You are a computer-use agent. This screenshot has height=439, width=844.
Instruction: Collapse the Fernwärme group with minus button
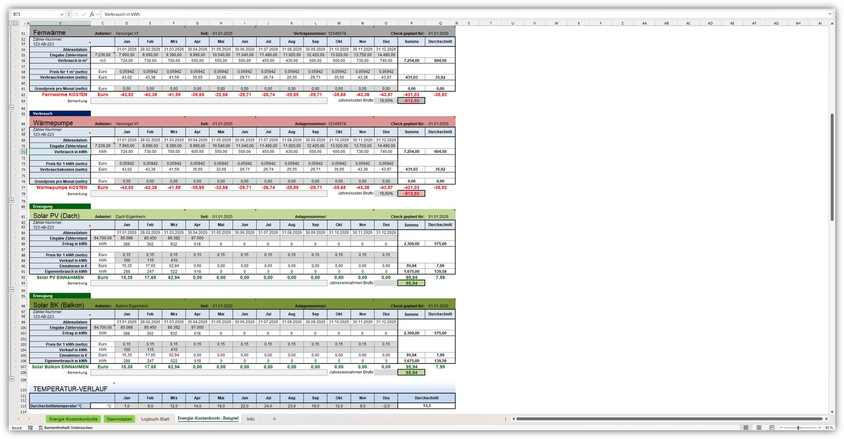click(x=12, y=107)
